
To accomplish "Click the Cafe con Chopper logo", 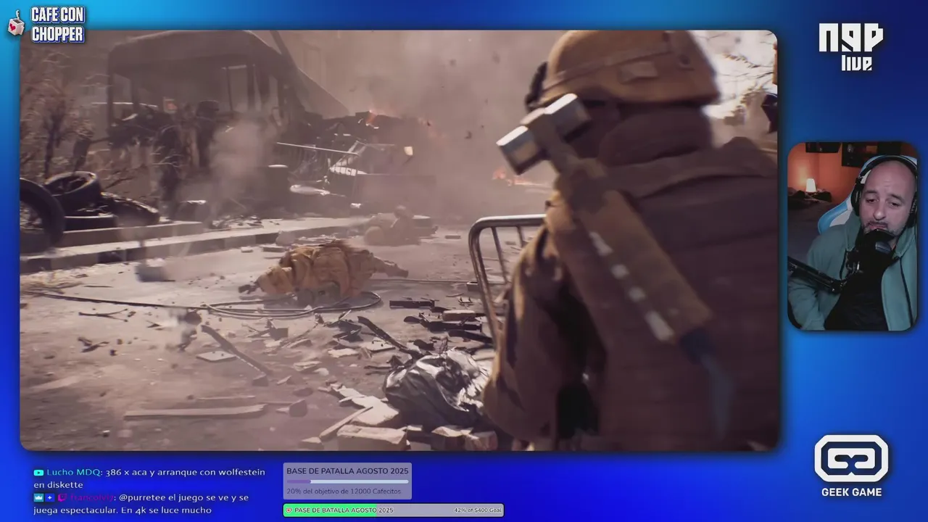I will tap(46, 24).
